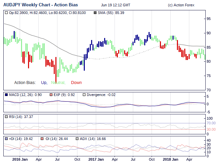
Task: Click the Op:82.3900 price readout
Action: tap(18, 13)
